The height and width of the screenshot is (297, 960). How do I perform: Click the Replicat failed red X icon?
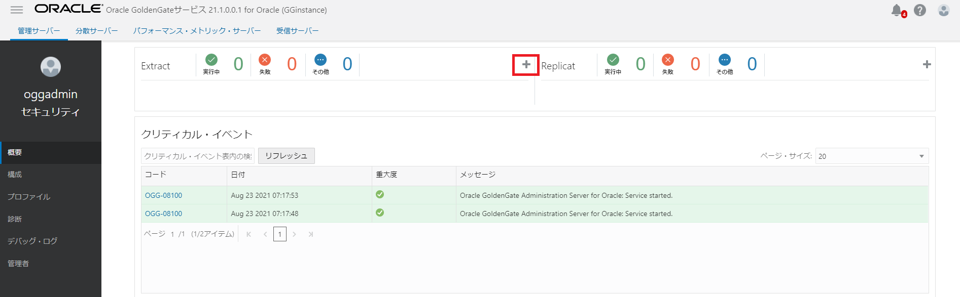[x=668, y=60]
